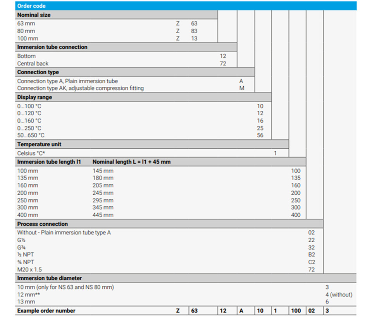
Task: Click the tube length code '160'
Action: click(296, 185)
